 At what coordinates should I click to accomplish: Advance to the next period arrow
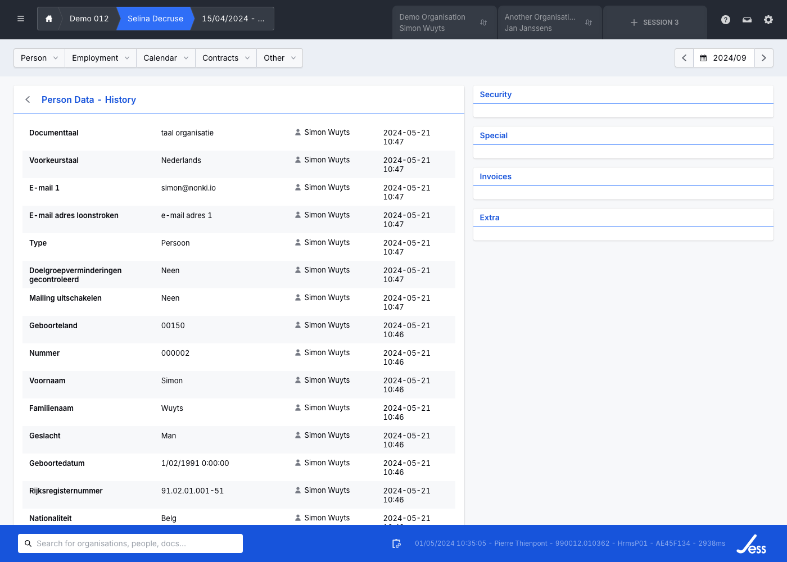click(763, 58)
